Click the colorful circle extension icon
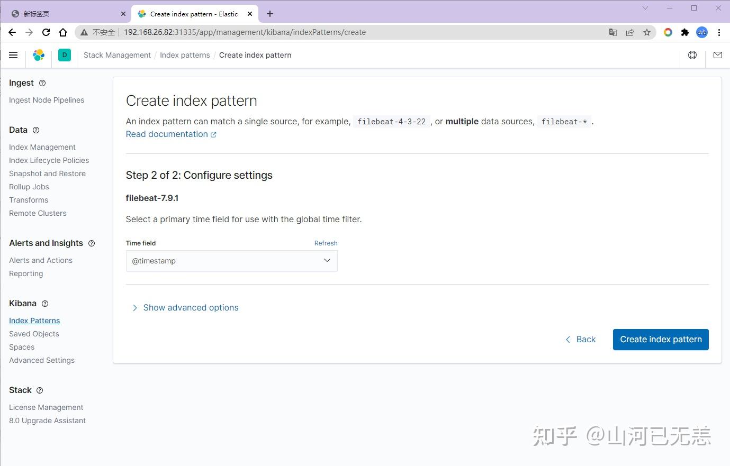 click(x=668, y=32)
